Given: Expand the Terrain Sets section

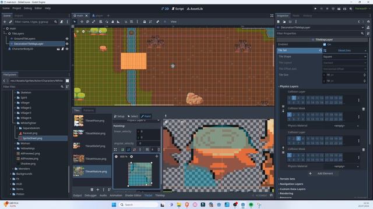Looking at the screenshot, I should (x=287, y=179).
